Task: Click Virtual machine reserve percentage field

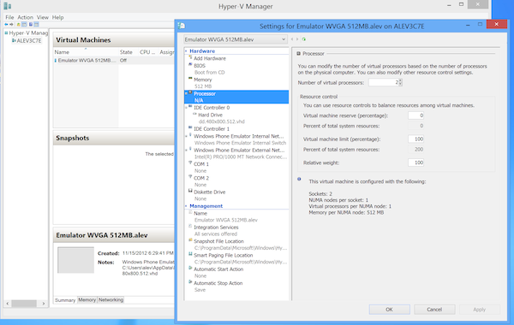Action: pos(416,115)
